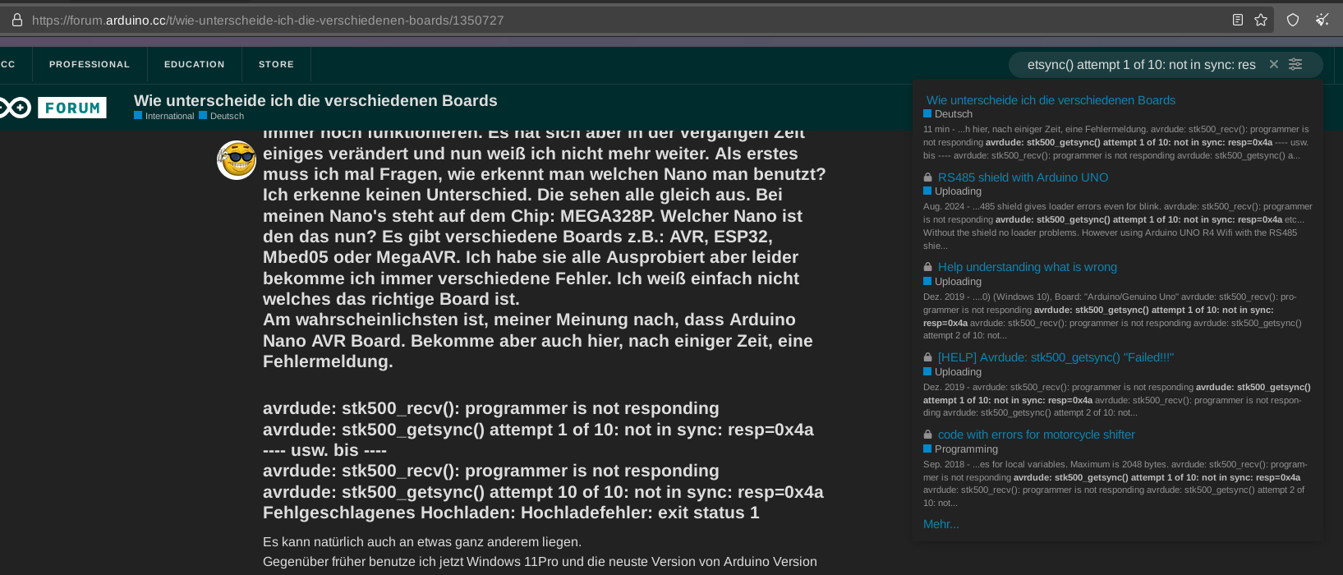Viewport: 1343px width, 575px height.
Task: Open the PROFESSIONAL menu item
Action: tap(90, 64)
